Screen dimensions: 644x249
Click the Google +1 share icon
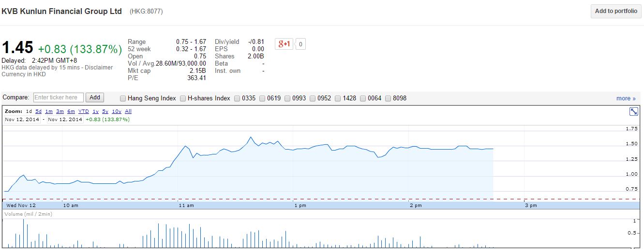coord(284,44)
